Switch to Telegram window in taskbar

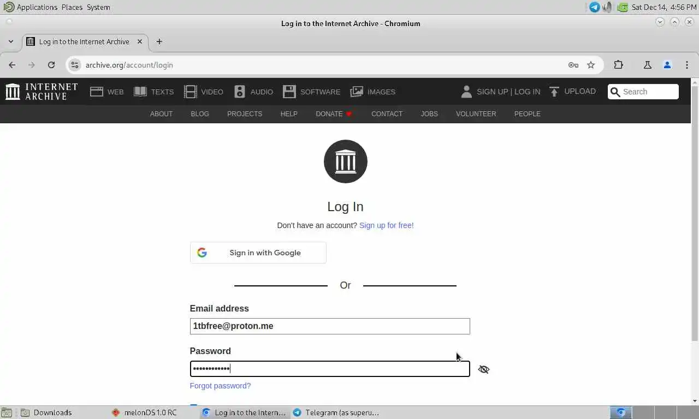click(336, 412)
